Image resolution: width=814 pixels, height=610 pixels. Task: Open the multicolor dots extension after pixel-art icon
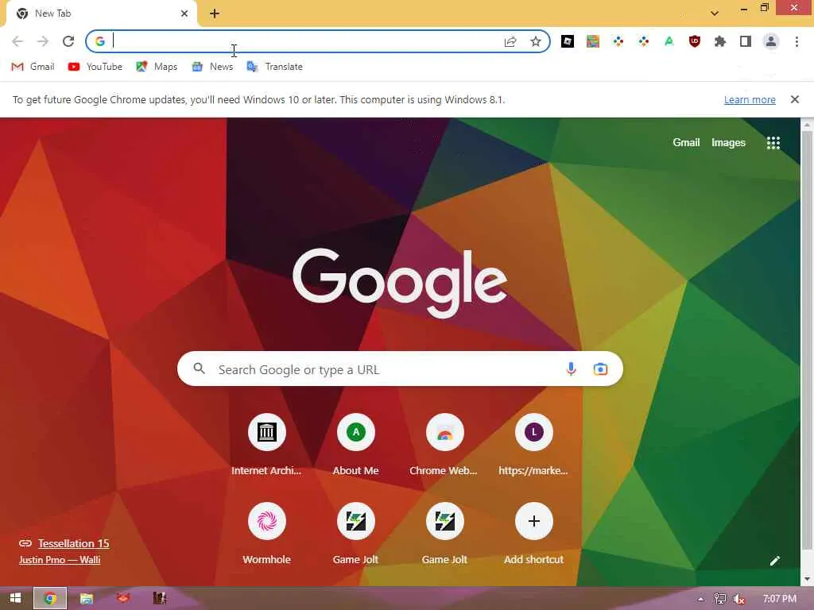[618, 41]
